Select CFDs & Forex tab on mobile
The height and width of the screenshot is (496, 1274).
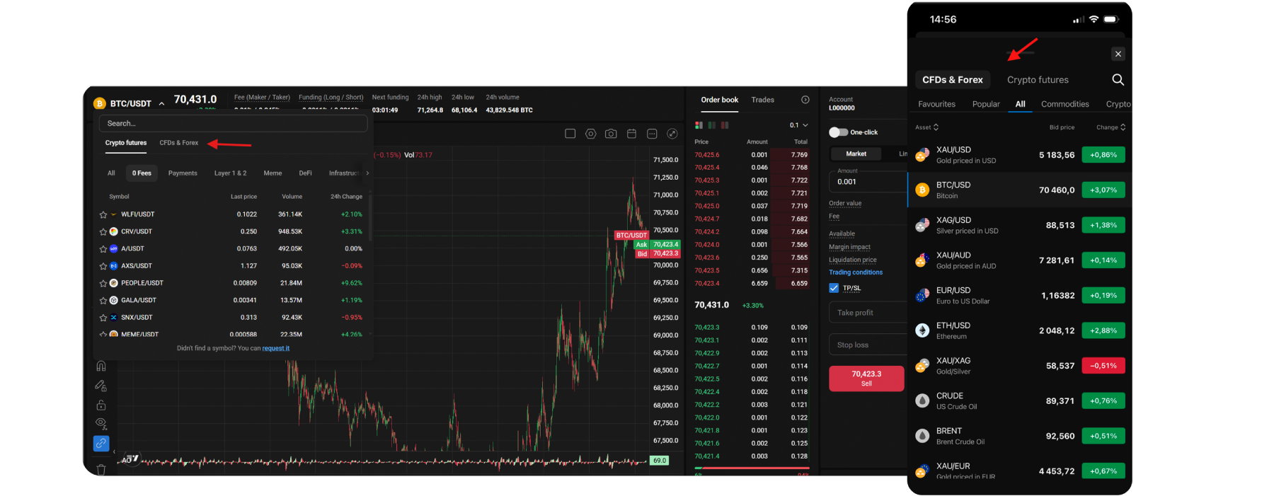(x=952, y=80)
